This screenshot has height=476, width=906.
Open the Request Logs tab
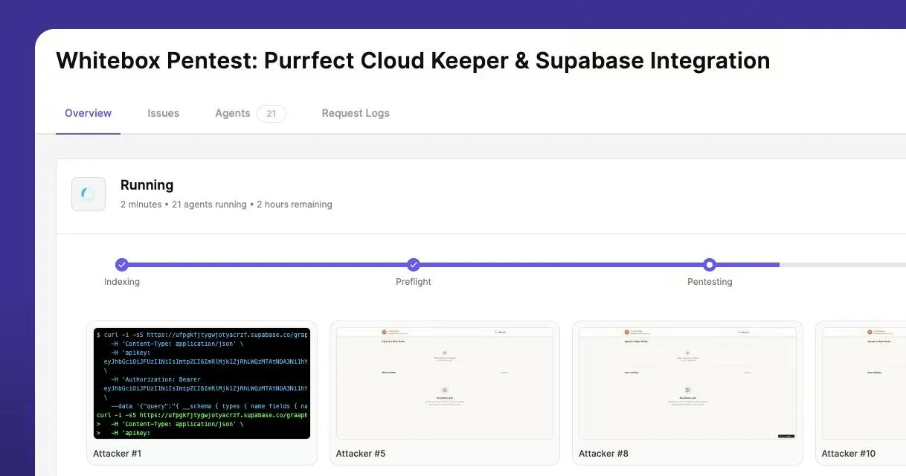click(356, 113)
